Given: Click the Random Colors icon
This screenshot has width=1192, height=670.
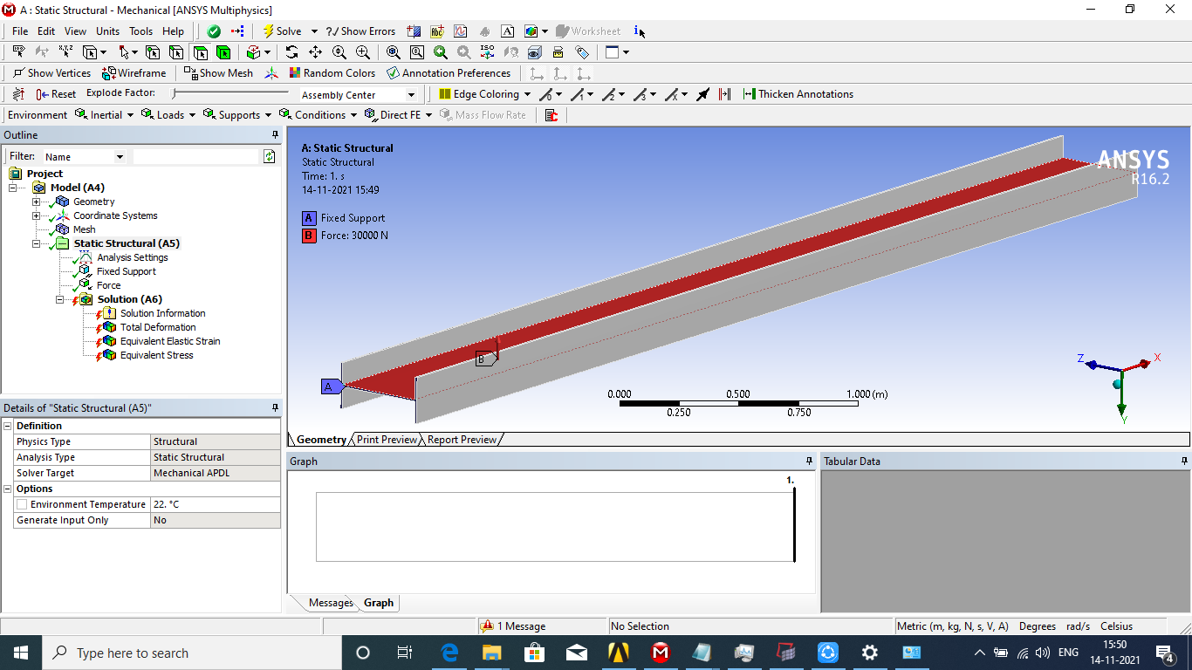Looking at the screenshot, I should tap(296, 73).
